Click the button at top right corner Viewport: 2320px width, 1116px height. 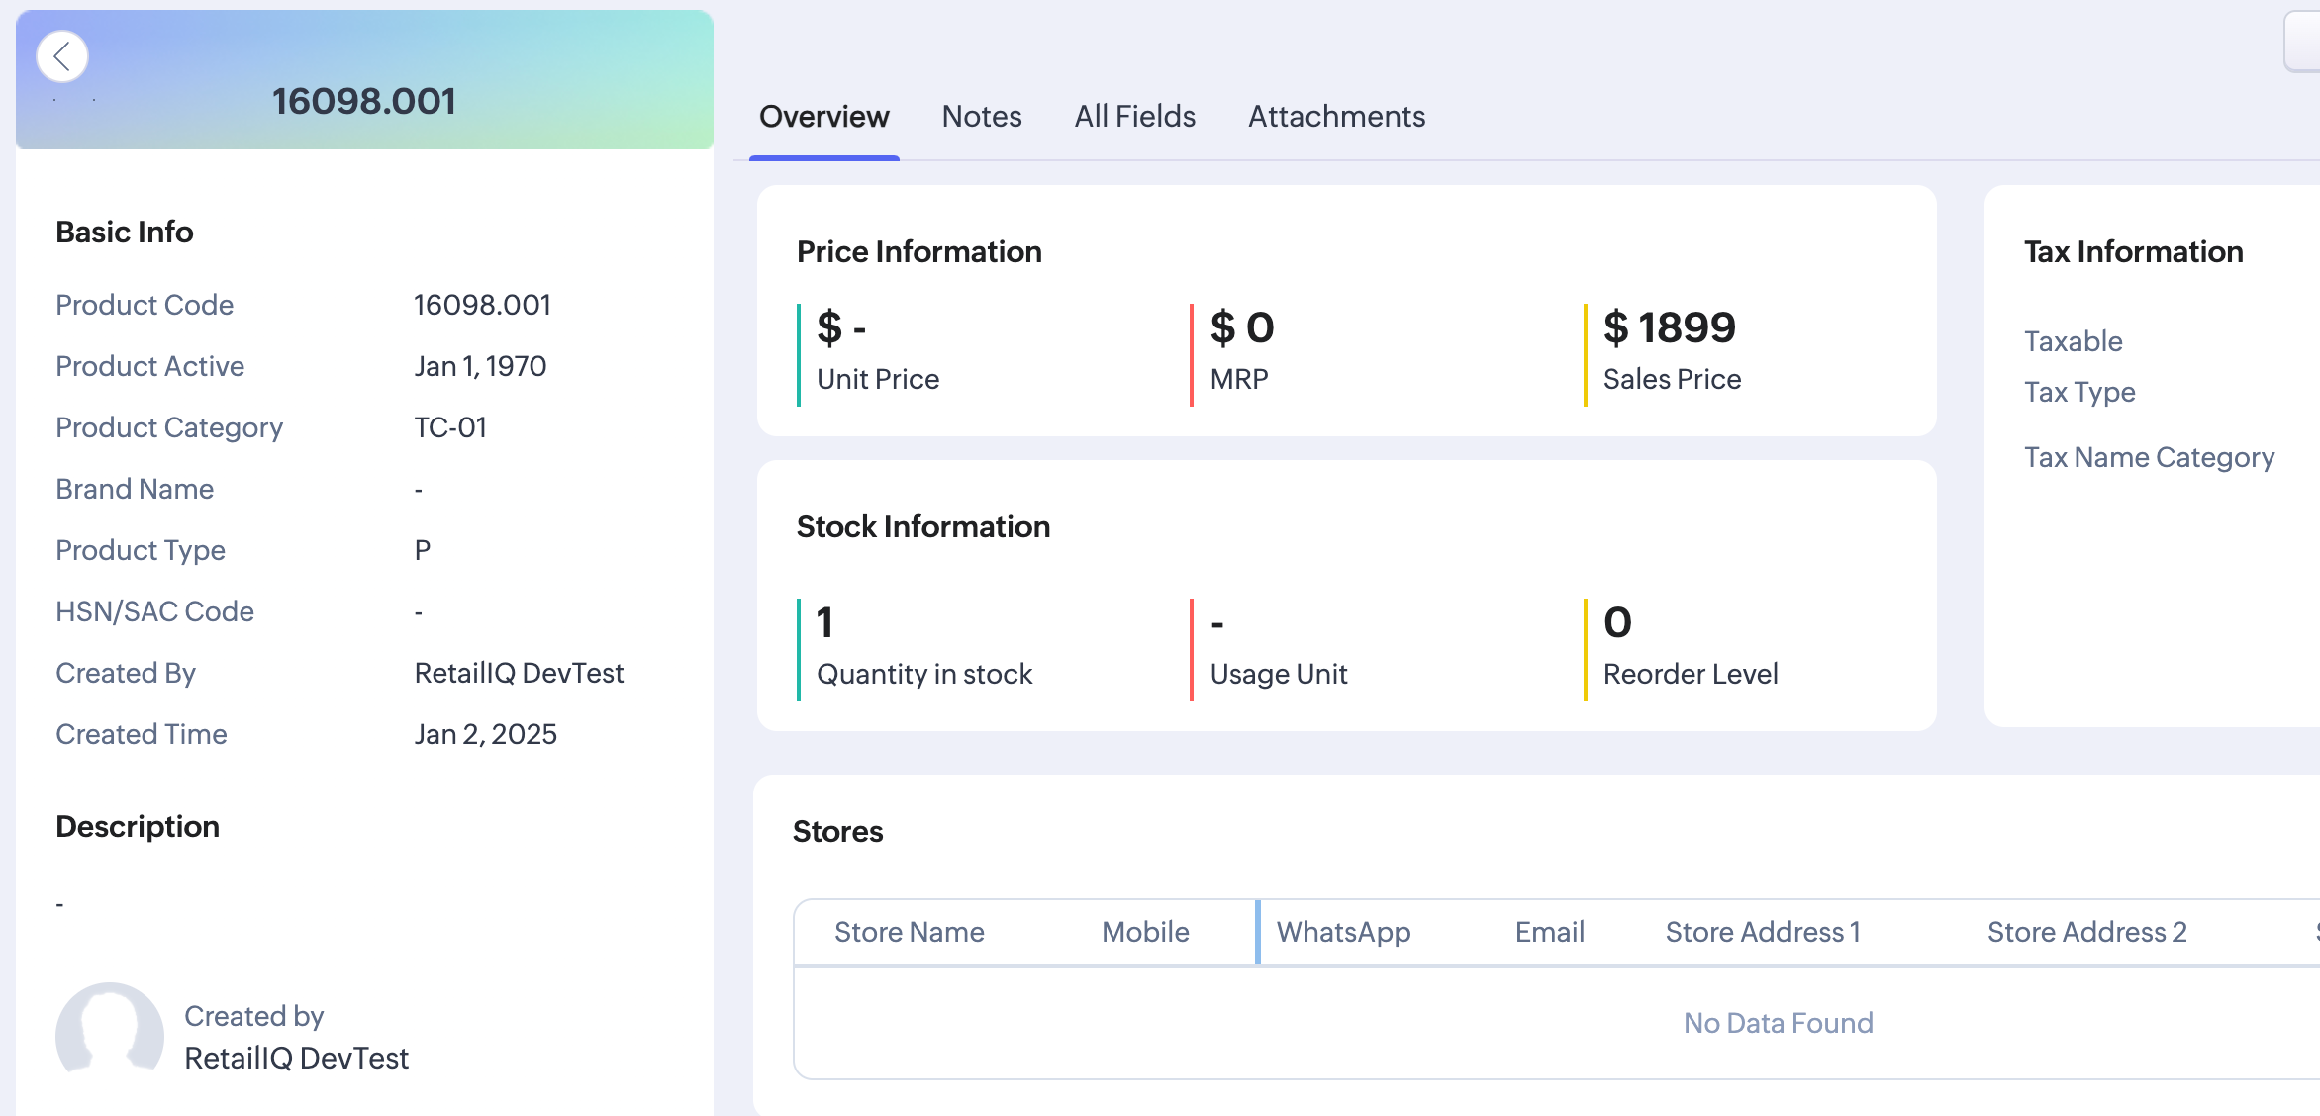point(2302,42)
